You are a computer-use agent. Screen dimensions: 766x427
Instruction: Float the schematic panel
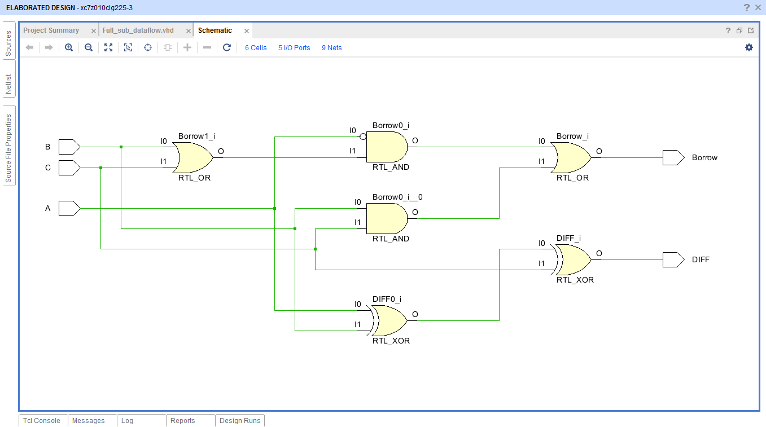[739, 30]
